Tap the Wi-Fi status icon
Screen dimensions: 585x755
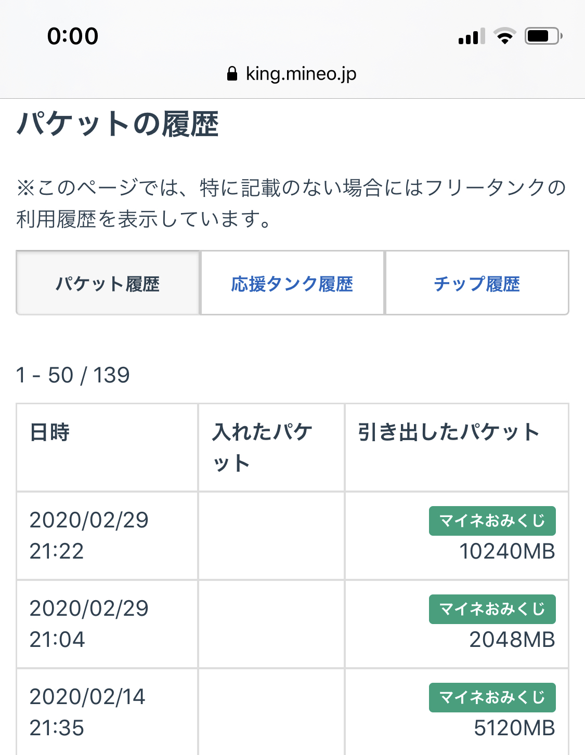pyautogui.click(x=504, y=36)
